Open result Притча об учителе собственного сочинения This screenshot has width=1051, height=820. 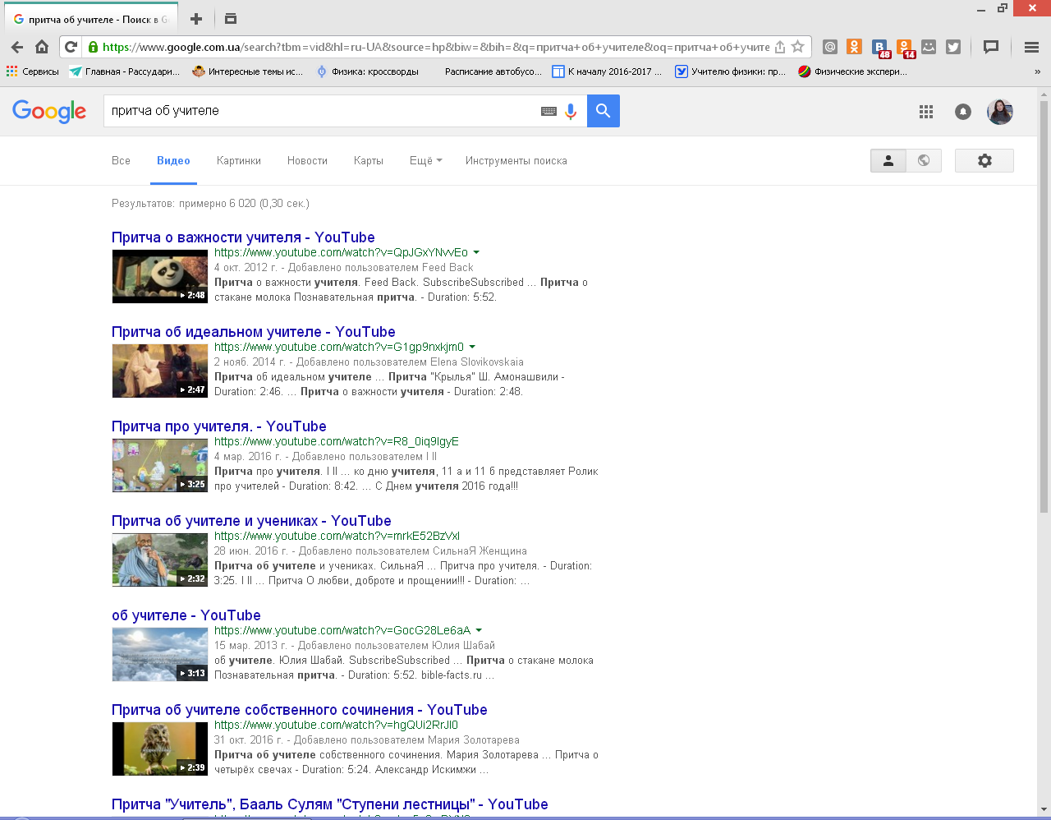(300, 710)
